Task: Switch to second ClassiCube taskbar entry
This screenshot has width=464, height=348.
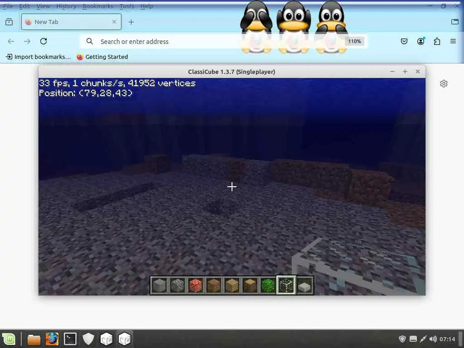Action: click(125, 339)
